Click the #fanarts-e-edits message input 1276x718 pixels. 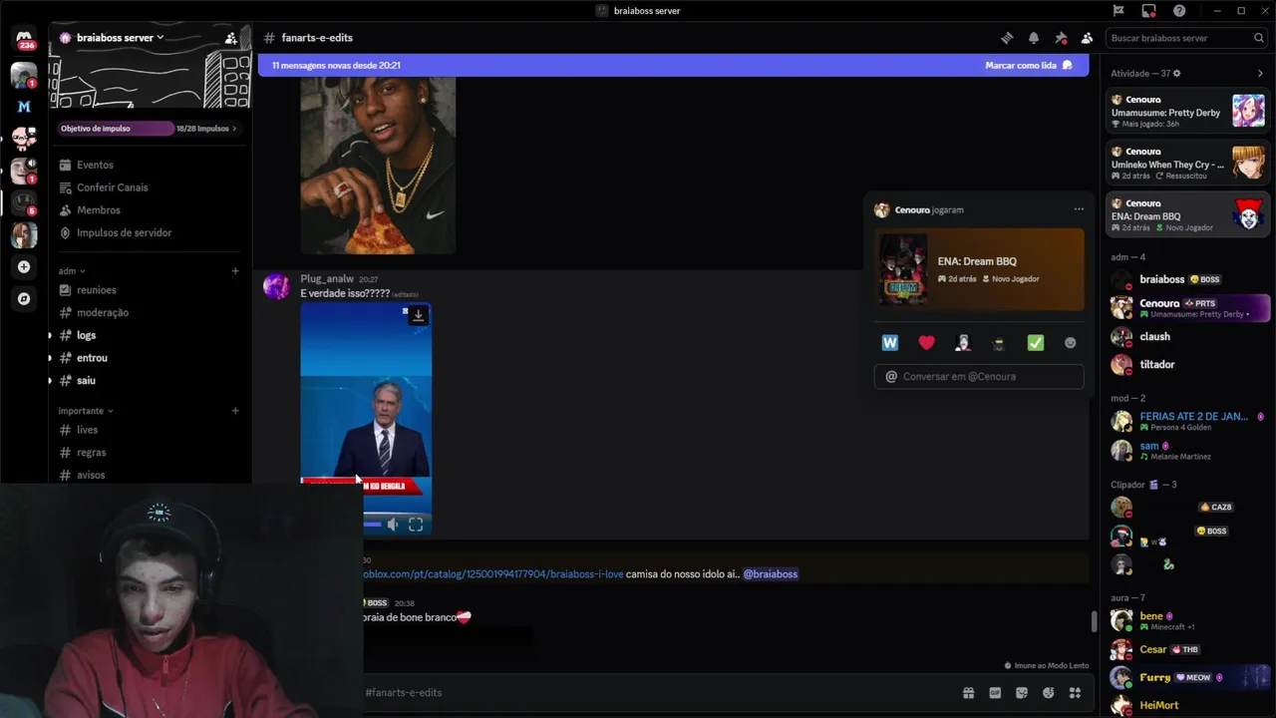tap(658, 693)
